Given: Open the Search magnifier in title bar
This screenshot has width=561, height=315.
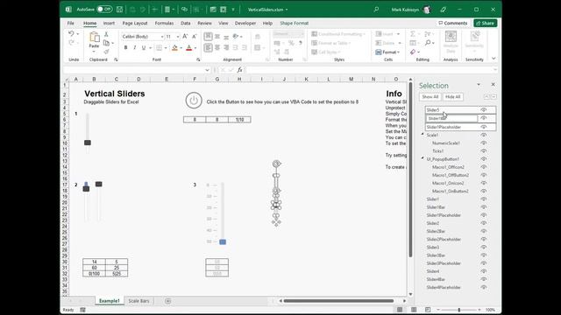Looking at the screenshot, I should pos(376,10).
